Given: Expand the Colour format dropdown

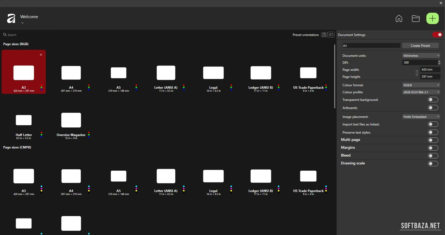Looking at the screenshot, I should click(x=421, y=85).
